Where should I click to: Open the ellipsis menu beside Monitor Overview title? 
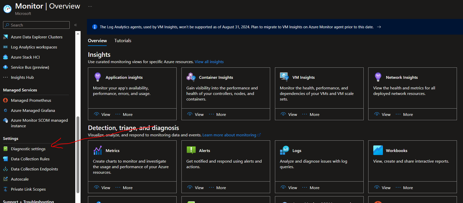[90, 6]
